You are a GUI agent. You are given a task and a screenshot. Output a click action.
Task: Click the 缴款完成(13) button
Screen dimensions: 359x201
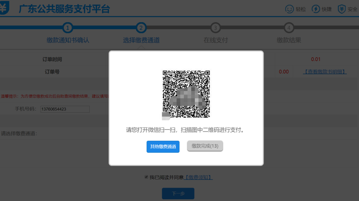point(205,146)
